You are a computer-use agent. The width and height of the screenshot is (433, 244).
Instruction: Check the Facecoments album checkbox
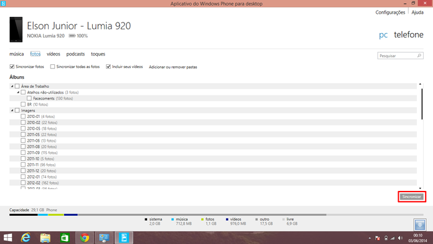pyautogui.click(x=29, y=98)
